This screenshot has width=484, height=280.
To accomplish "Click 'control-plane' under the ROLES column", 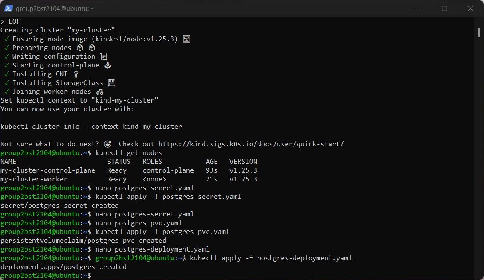I will [168, 170].
